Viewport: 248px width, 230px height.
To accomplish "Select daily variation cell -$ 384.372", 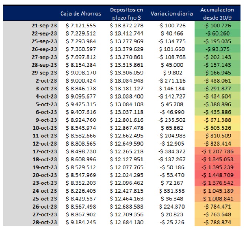I will point(172,151).
